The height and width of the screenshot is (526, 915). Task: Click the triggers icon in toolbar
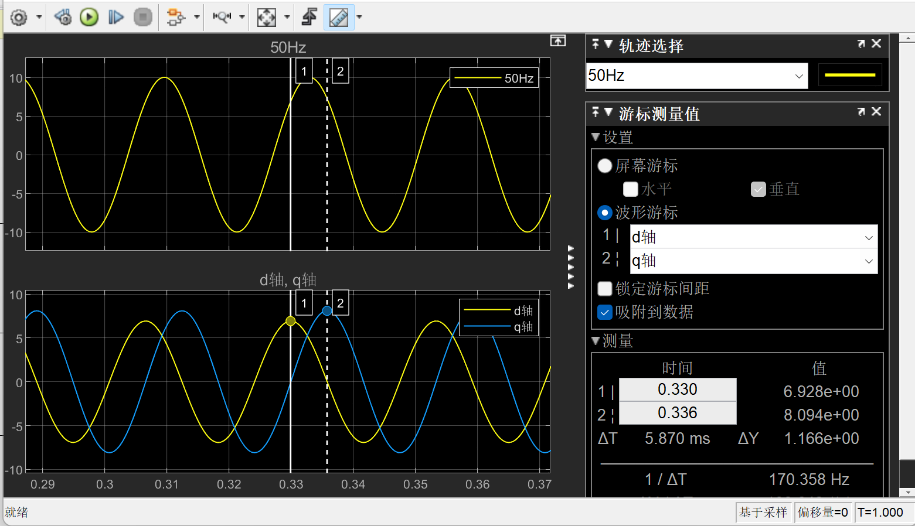coord(309,18)
